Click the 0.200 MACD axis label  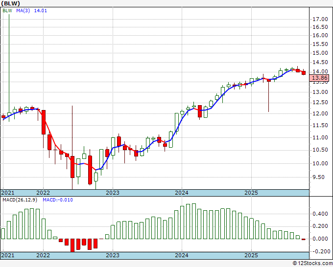point(320,226)
